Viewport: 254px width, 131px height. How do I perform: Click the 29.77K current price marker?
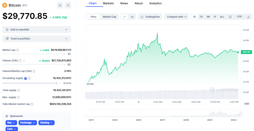(x=246, y=52)
